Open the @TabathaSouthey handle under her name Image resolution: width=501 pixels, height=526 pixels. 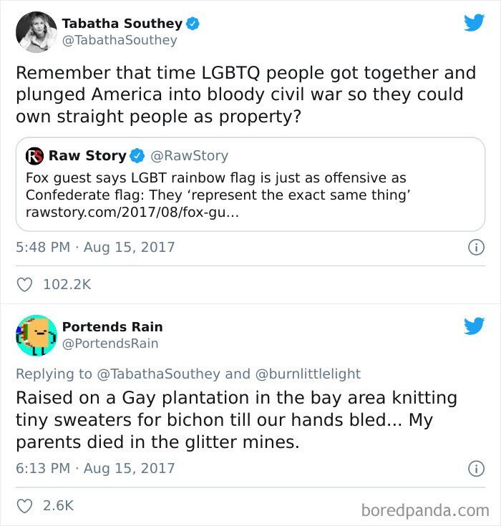tap(120, 40)
